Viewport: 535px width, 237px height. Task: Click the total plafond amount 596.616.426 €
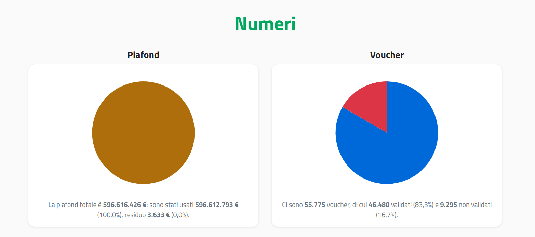point(125,205)
